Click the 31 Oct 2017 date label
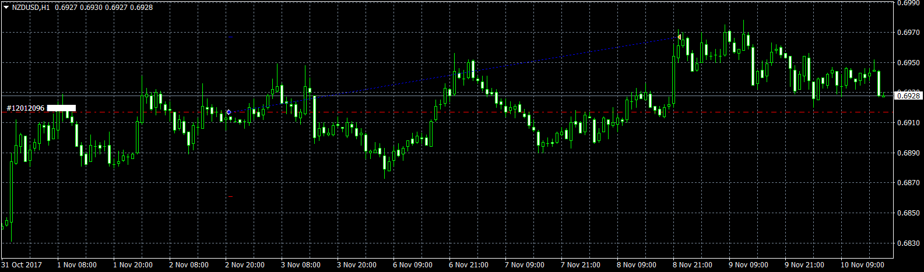924x272 pixels. tap(22, 265)
